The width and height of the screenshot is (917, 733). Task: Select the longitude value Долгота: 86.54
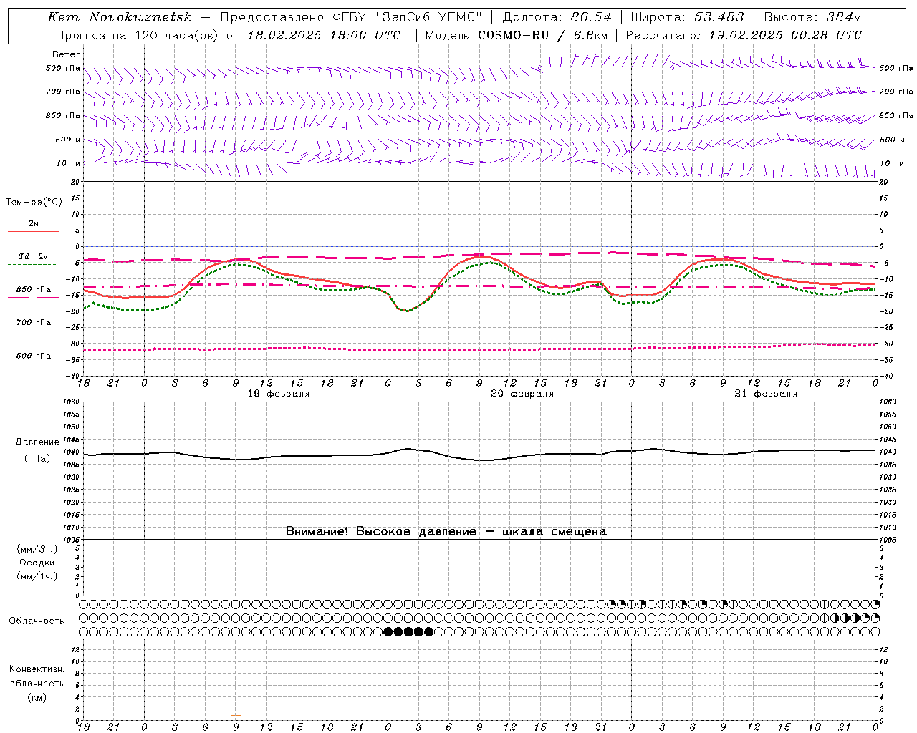557,17
